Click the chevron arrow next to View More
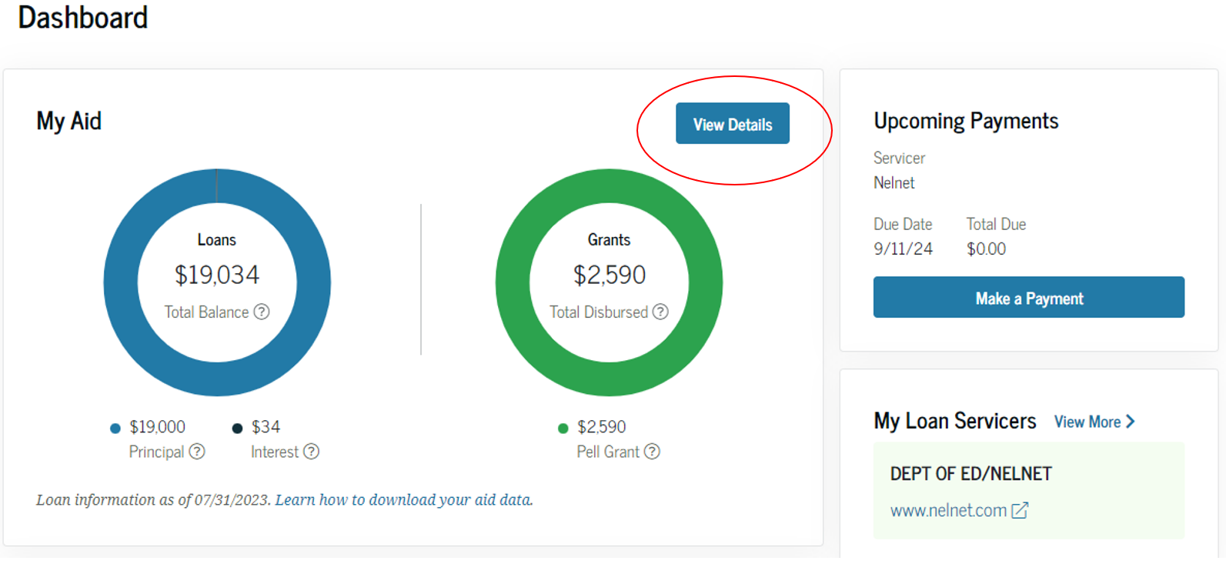1226x564 pixels. tap(1131, 422)
